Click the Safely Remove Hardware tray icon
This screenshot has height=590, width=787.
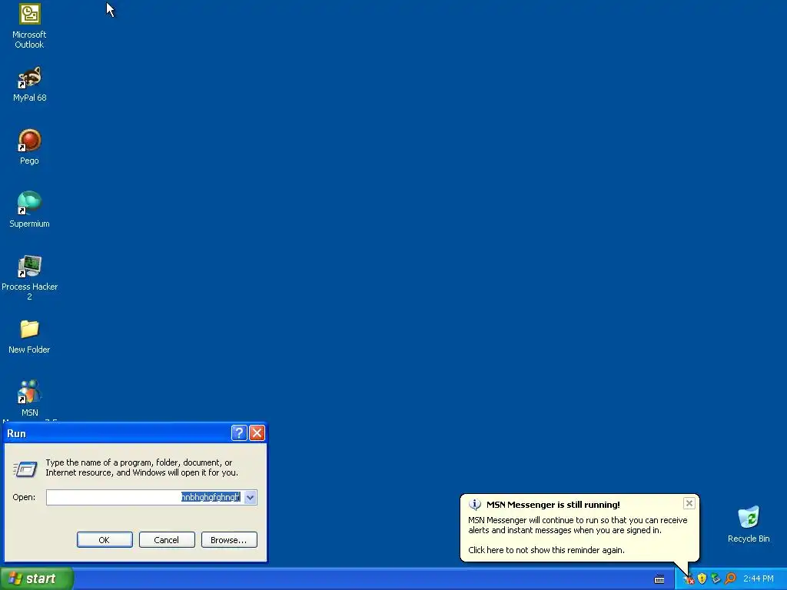[716, 578]
